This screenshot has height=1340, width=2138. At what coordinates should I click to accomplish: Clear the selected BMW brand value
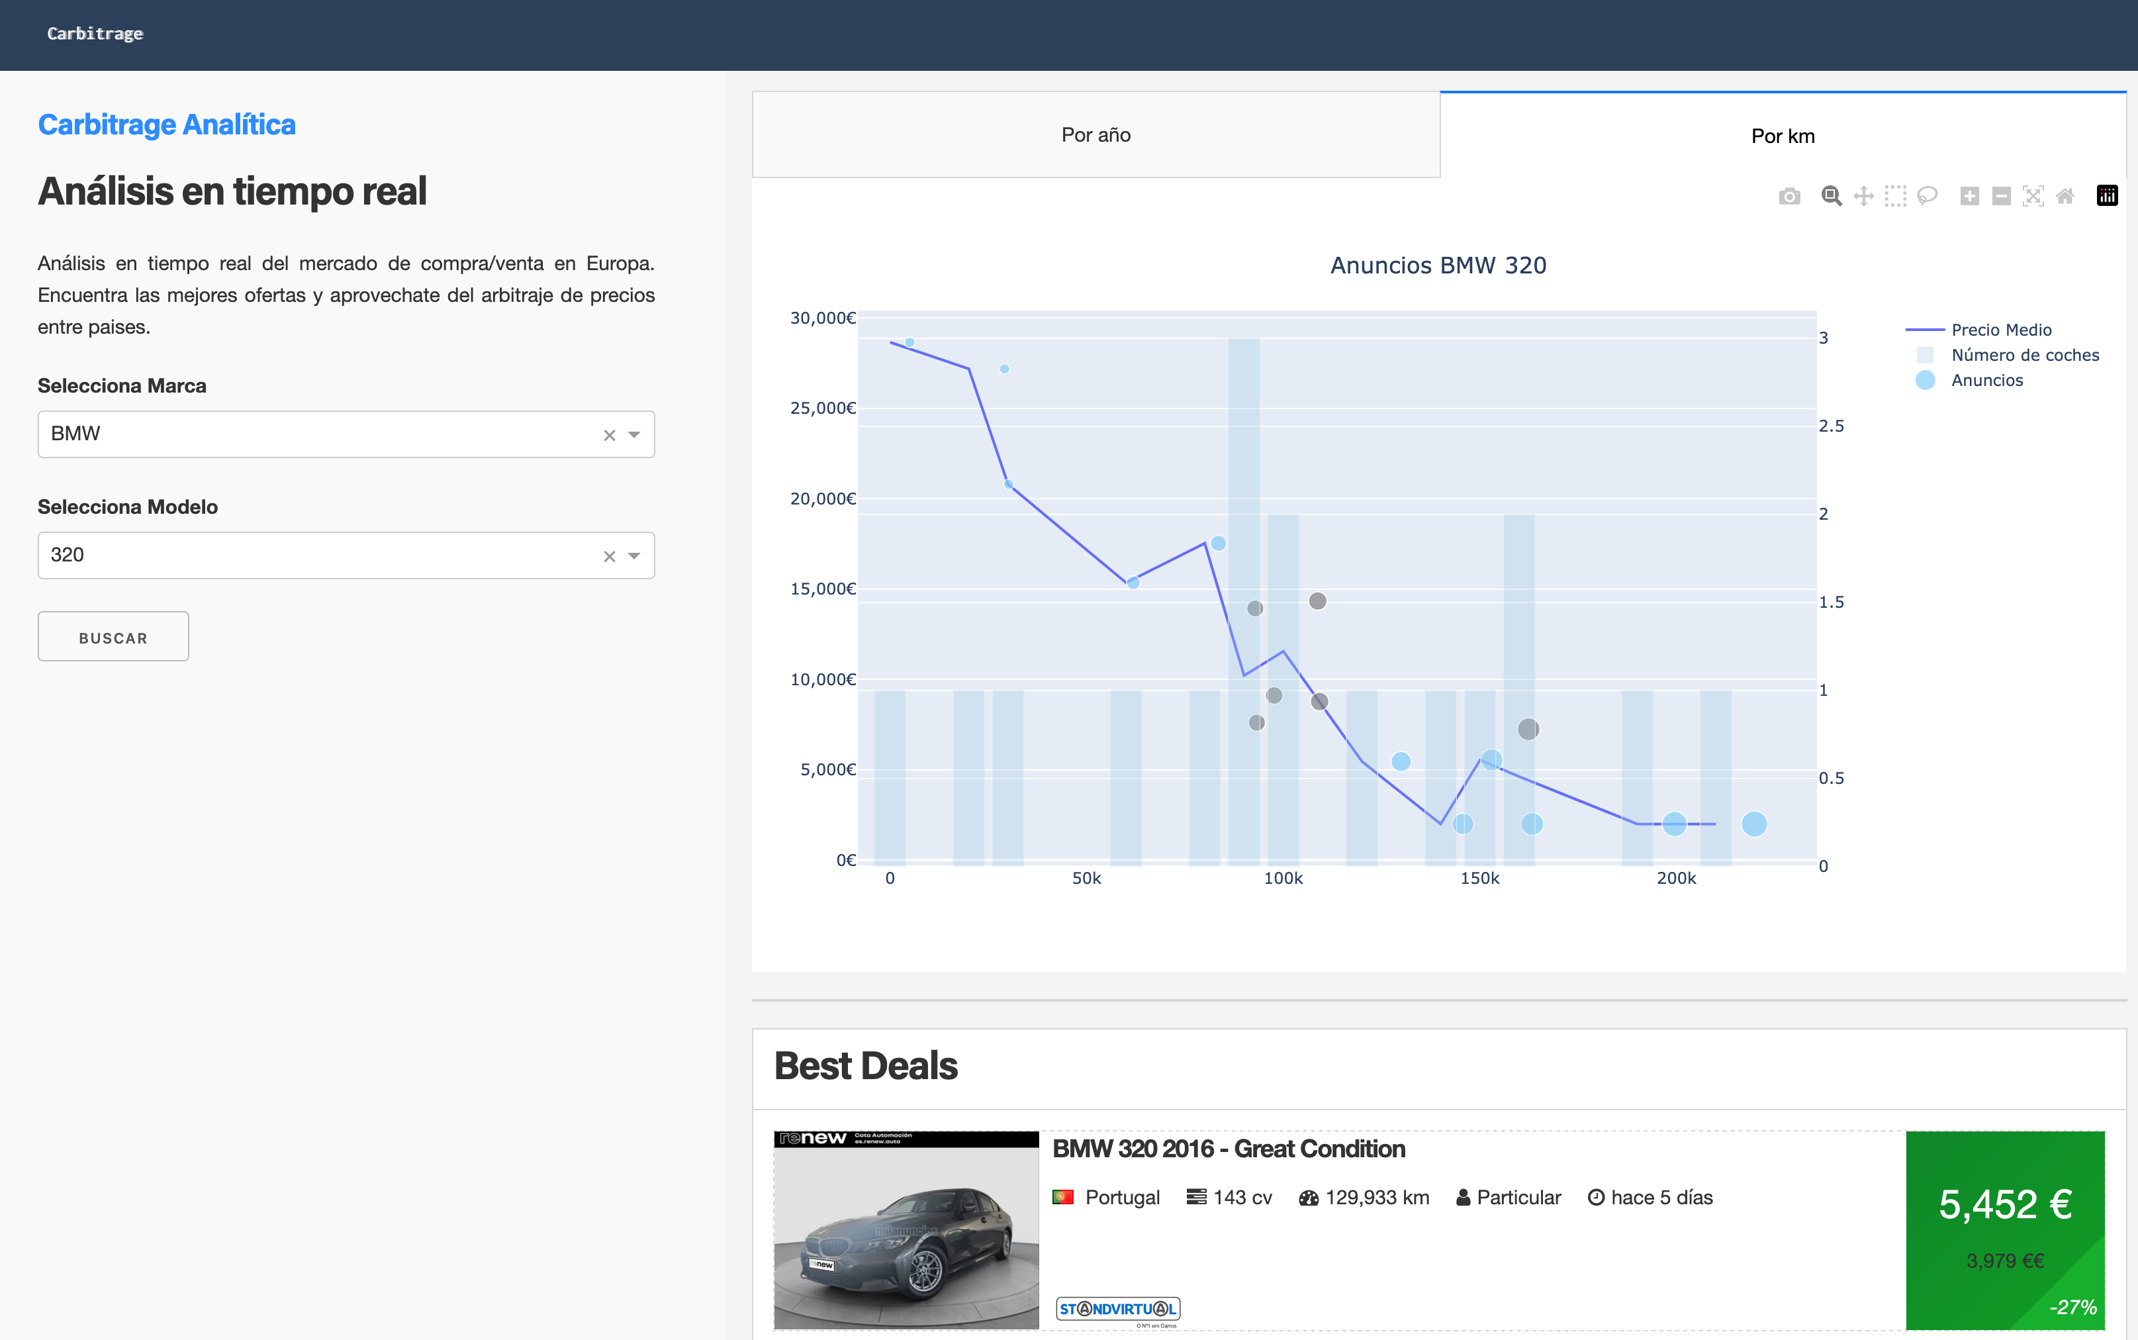pos(609,435)
